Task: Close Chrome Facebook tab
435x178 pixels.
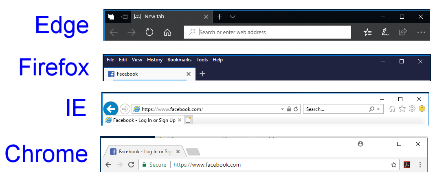Action: (178, 152)
